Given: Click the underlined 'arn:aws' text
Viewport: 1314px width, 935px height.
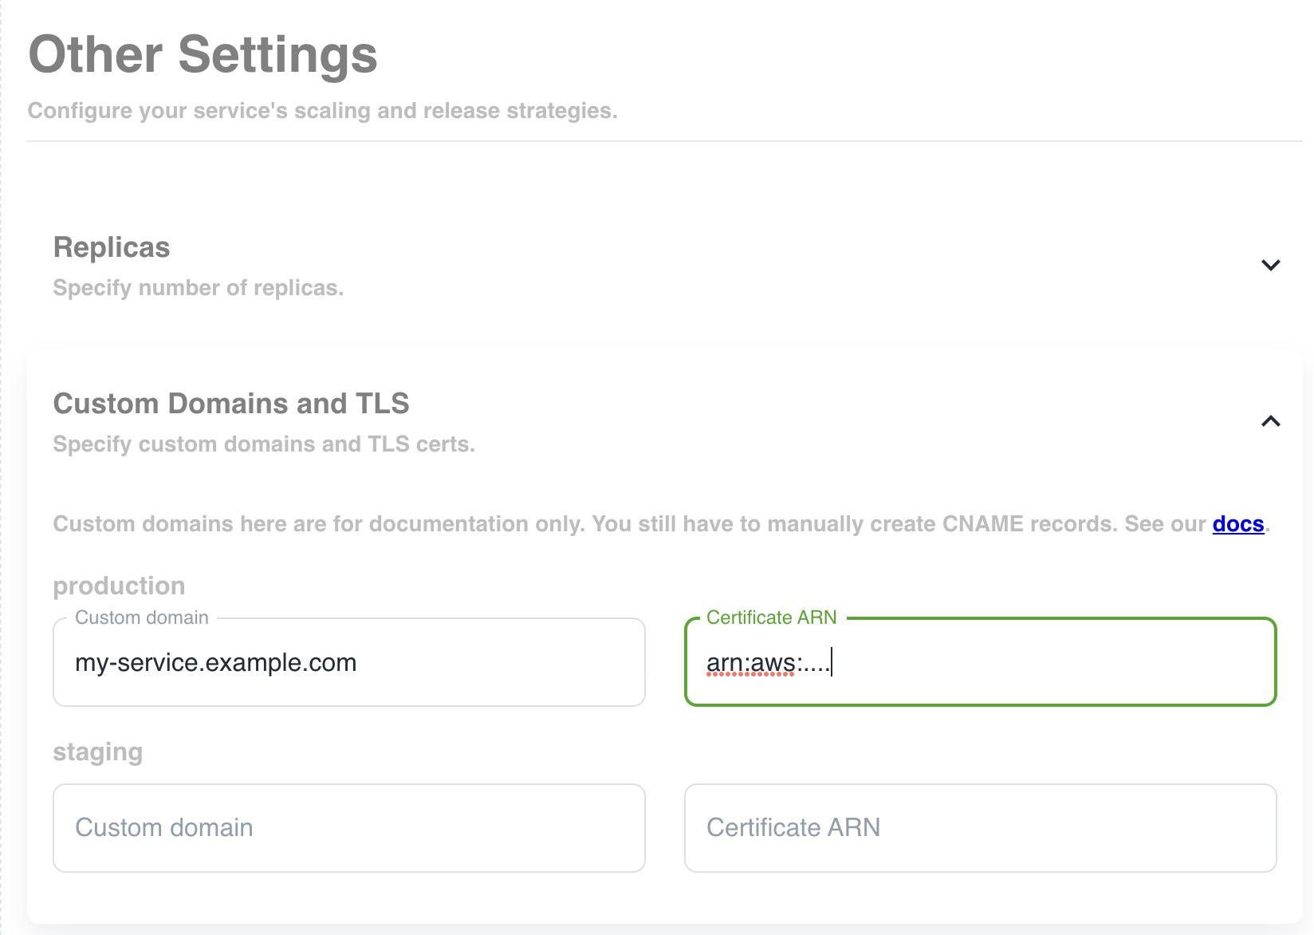Looking at the screenshot, I should (750, 663).
